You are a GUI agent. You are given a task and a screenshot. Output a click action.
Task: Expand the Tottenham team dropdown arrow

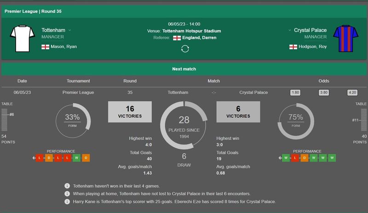69,30
